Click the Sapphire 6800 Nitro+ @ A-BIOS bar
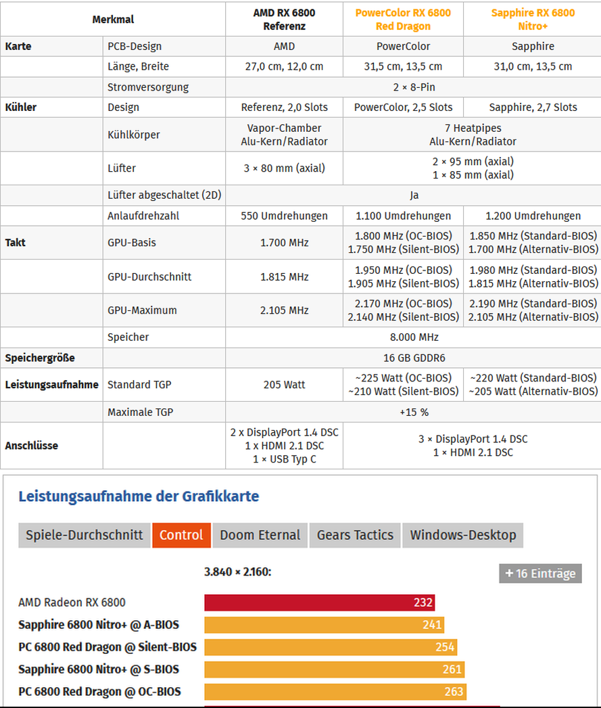The width and height of the screenshot is (601, 708). coord(324,624)
